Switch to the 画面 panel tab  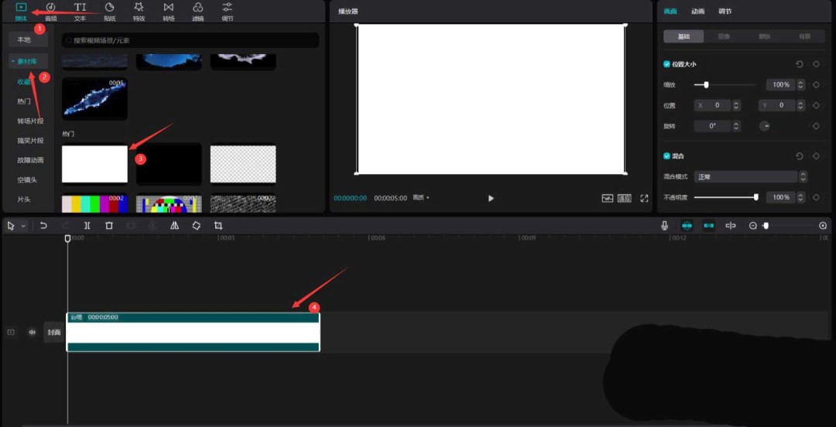[670, 11]
